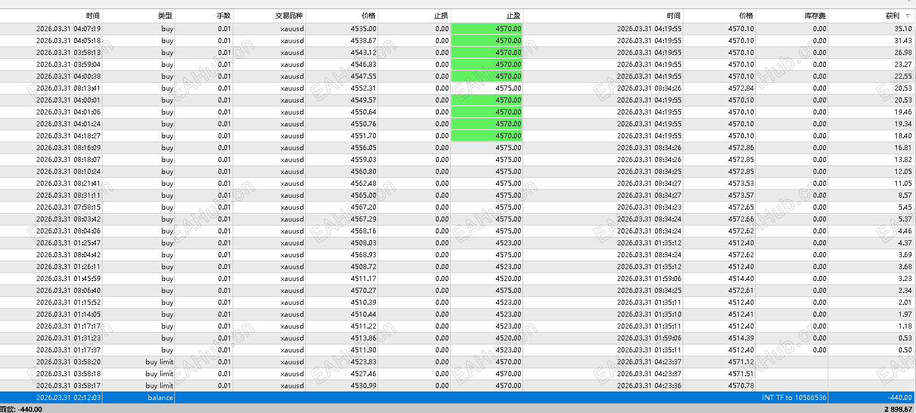Click the open price 4530.99 cell

click(x=363, y=386)
